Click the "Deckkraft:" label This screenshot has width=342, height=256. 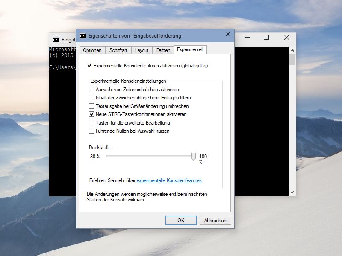coord(100,148)
